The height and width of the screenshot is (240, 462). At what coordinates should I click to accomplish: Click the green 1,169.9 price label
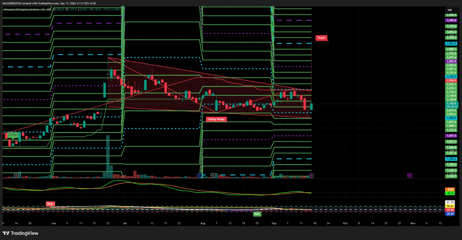click(451, 176)
